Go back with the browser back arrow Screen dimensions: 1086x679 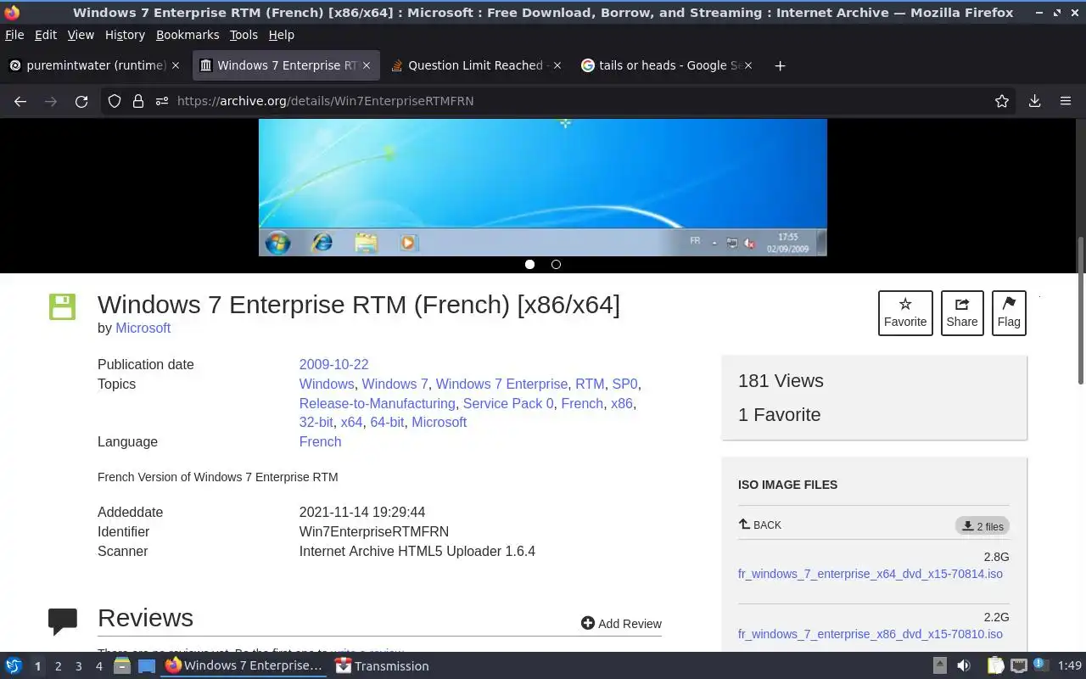click(x=20, y=101)
